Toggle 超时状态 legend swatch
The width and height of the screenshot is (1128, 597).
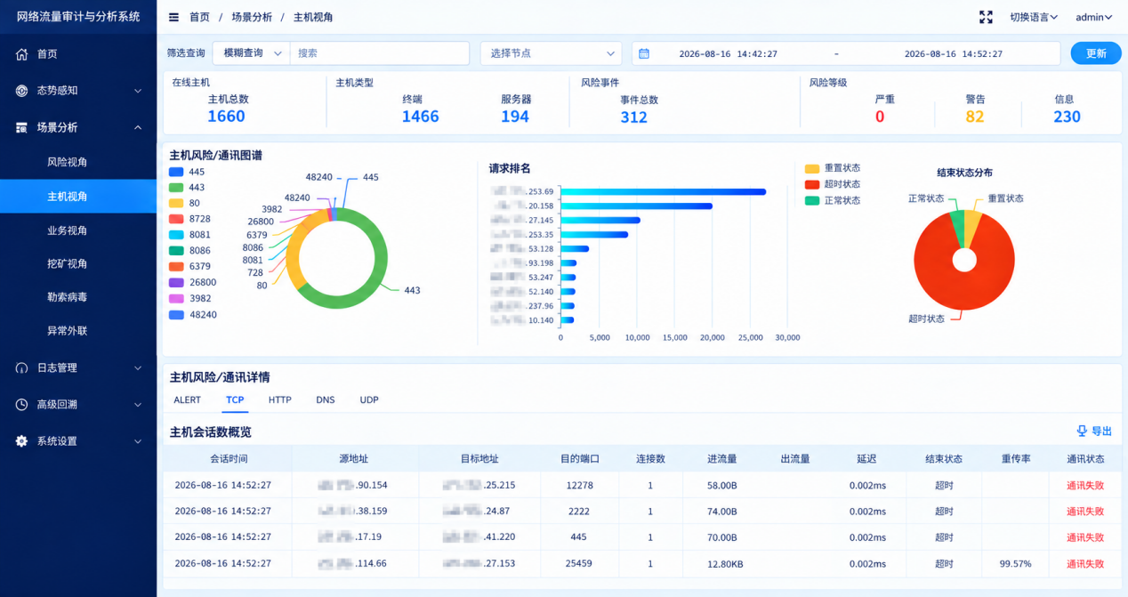[x=811, y=184]
